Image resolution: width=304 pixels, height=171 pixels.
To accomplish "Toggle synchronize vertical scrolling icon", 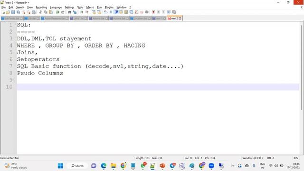I will click(94, 12).
